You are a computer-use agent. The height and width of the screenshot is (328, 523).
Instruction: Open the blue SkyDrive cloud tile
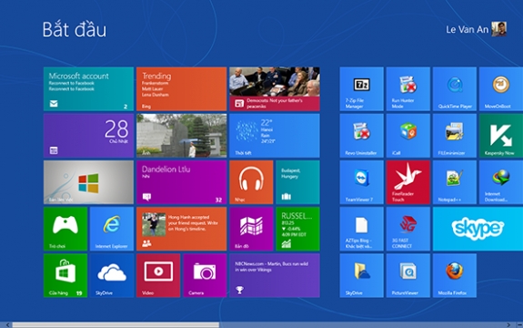(112, 275)
